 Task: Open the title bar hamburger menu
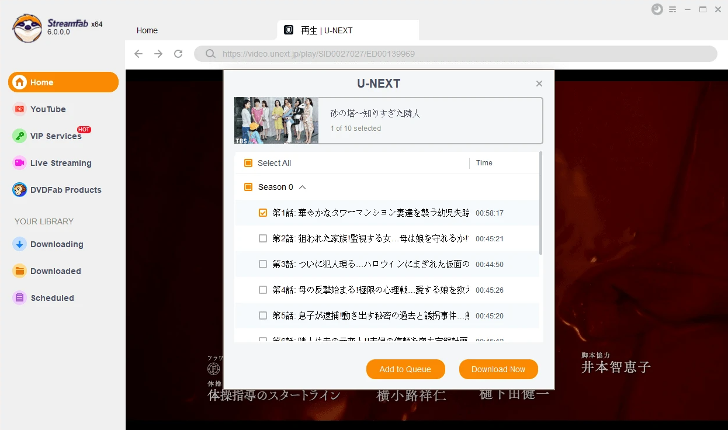coord(672,9)
